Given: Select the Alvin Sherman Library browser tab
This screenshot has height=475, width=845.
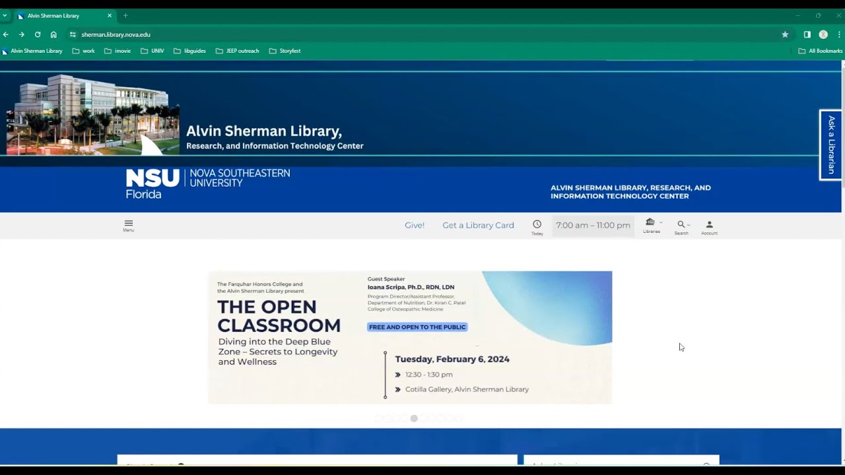Looking at the screenshot, I should (64, 15).
